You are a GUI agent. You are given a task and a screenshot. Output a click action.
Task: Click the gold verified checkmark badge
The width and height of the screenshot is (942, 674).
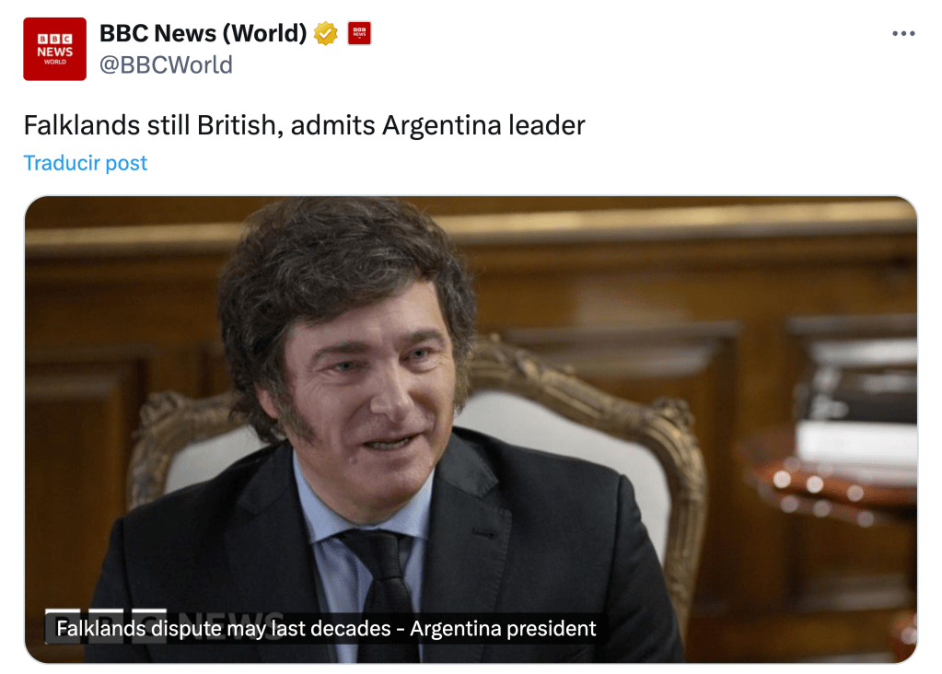click(x=326, y=33)
